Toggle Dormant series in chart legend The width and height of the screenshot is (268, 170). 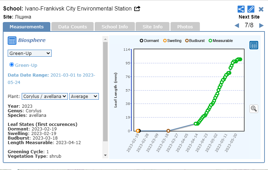tap(142, 41)
